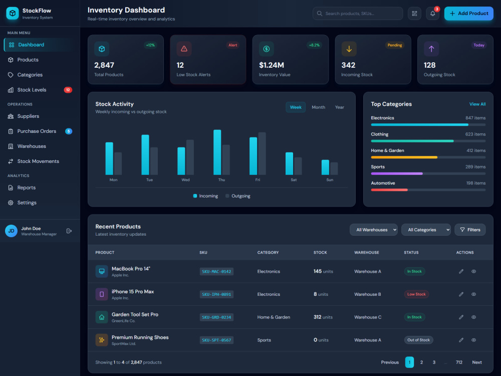
Task: Open the All Categories dropdown
Action: [426, 230]
